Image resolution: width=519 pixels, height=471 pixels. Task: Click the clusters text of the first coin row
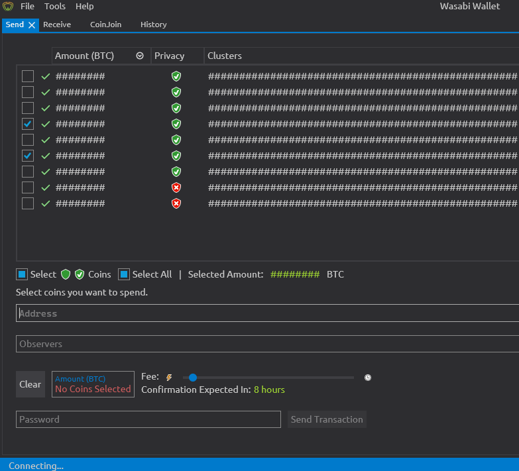(x=363, y=76)
